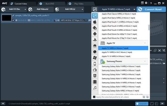Open the scissors trim tool
167x106 pixels.
tap(159, 50)
